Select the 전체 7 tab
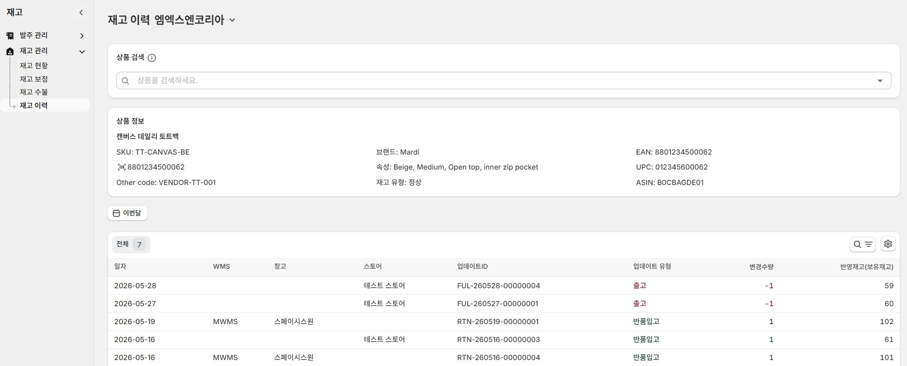Viewport: 907px width, 366px height. coord(131,244)
